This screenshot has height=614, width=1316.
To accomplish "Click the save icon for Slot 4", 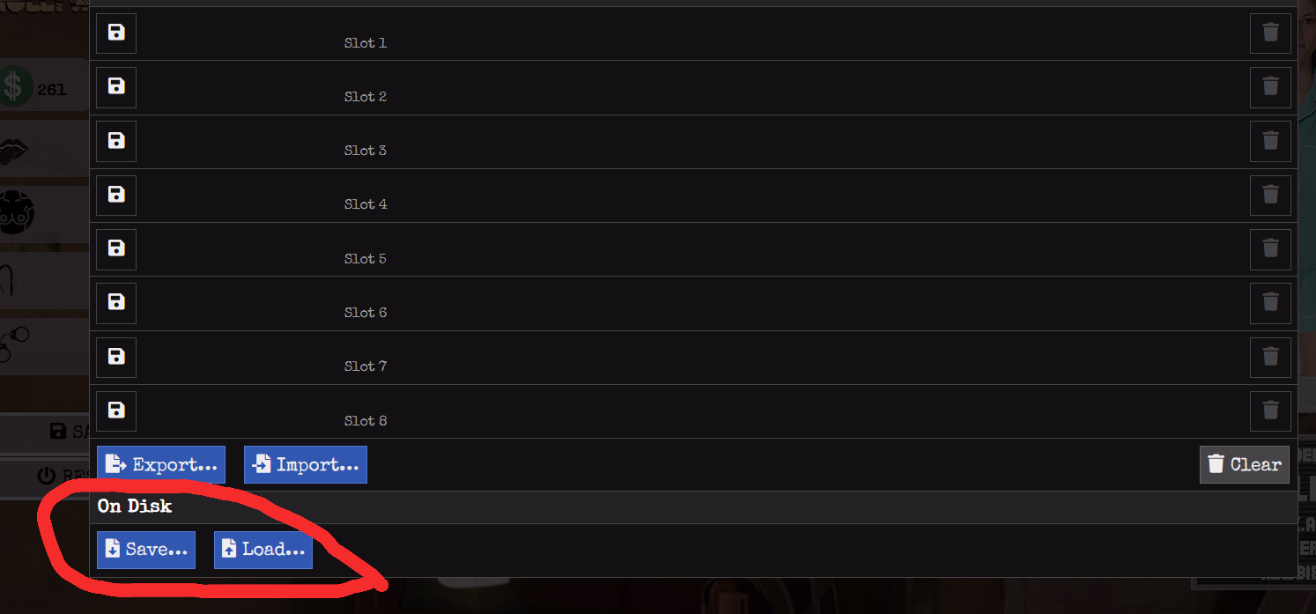I will coord(116,195).
